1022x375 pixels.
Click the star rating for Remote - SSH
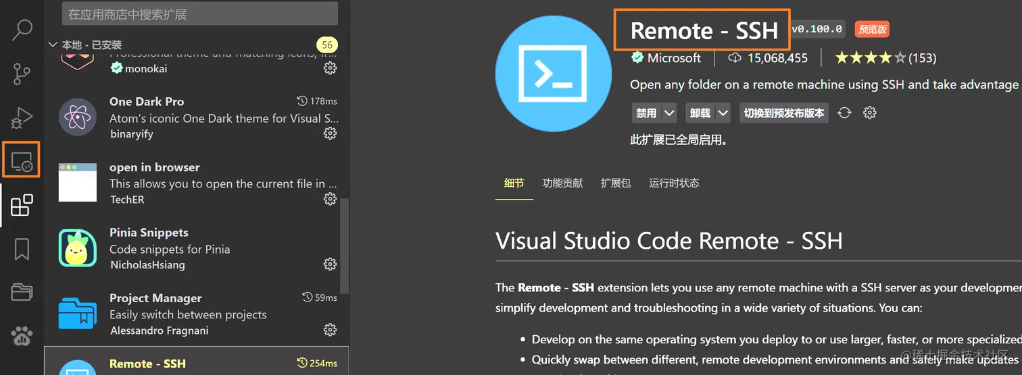[870, 58]
